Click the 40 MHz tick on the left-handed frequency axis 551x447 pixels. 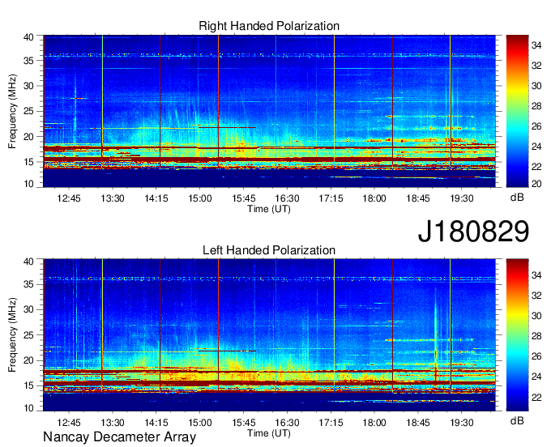pyautogui.click(x=29, y=261)
